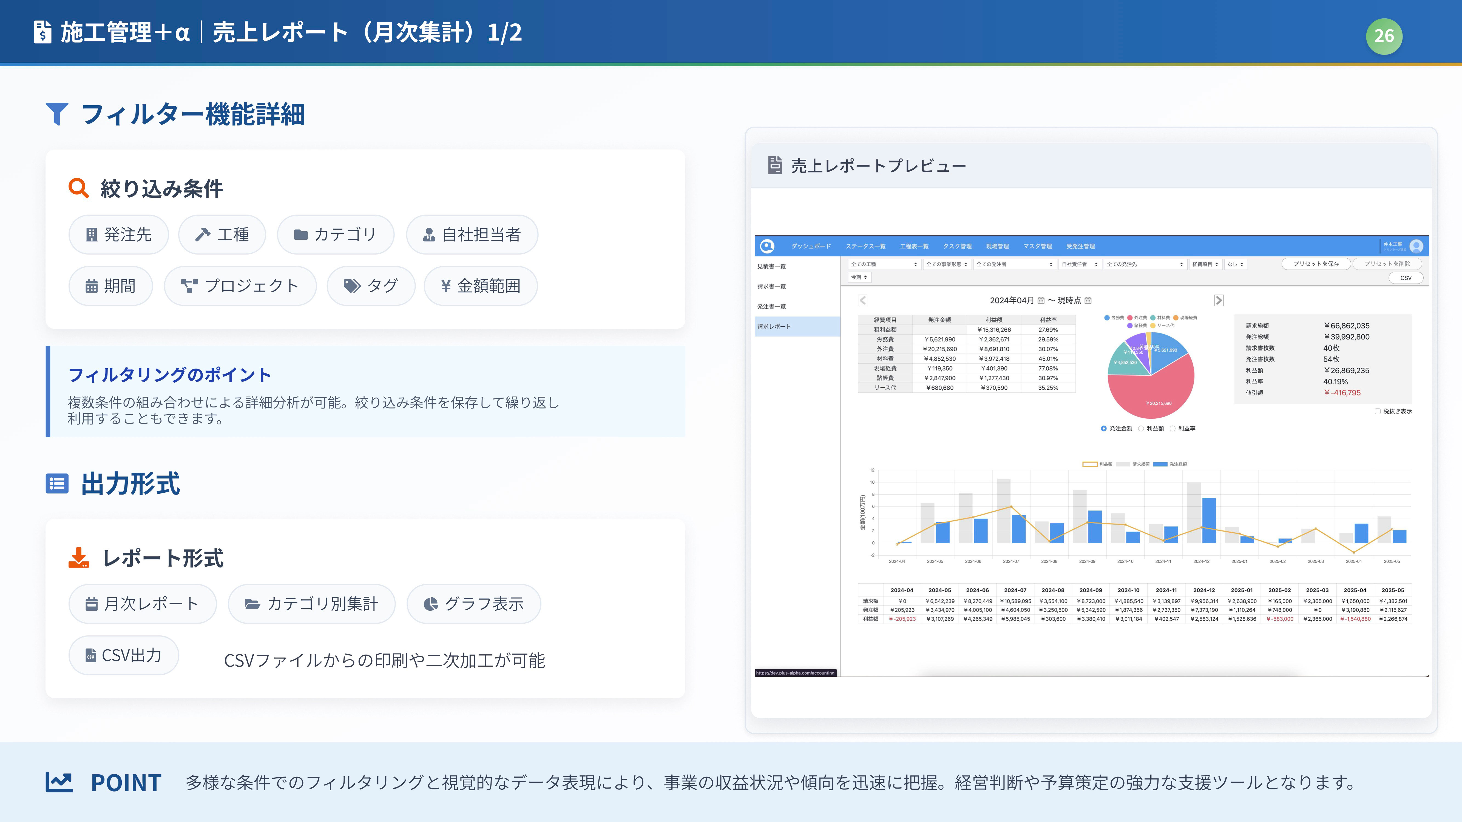This screenshot has width=1462, height=822.
Task: Go to the next period with the right arrow
Action: 1219,301
